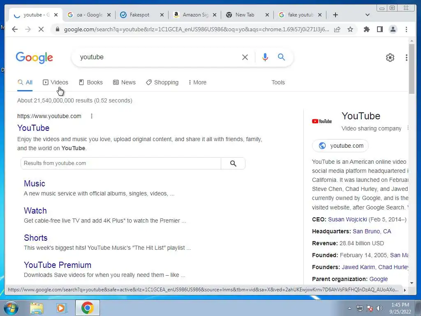Open the Shorts sitelink
This screenshot has width=421, height=316.
[35, 238]
